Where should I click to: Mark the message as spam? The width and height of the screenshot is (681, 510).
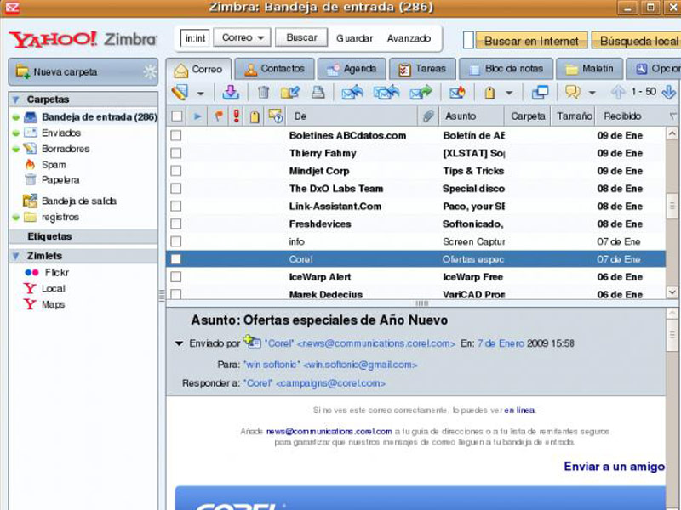point(457,92)
